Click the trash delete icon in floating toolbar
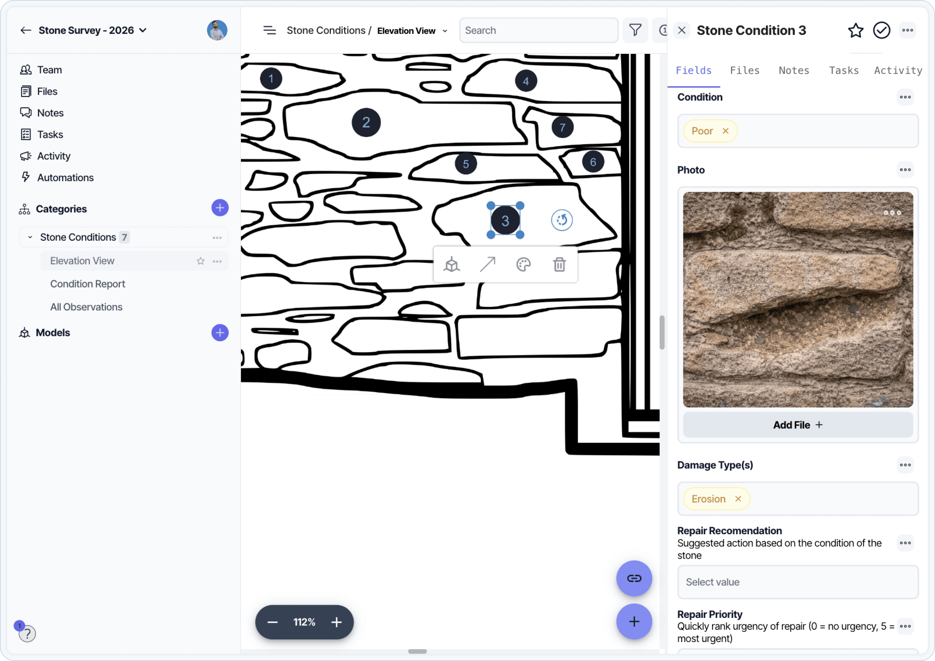 pos(559,264)
